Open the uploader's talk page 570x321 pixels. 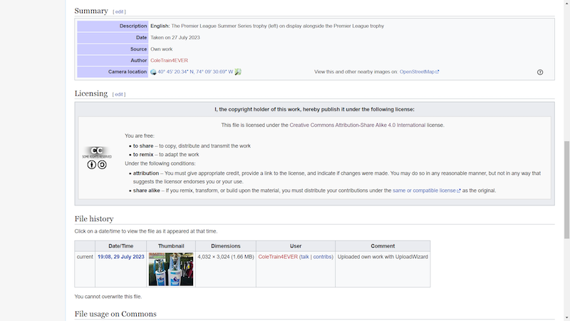coord(304,257)
